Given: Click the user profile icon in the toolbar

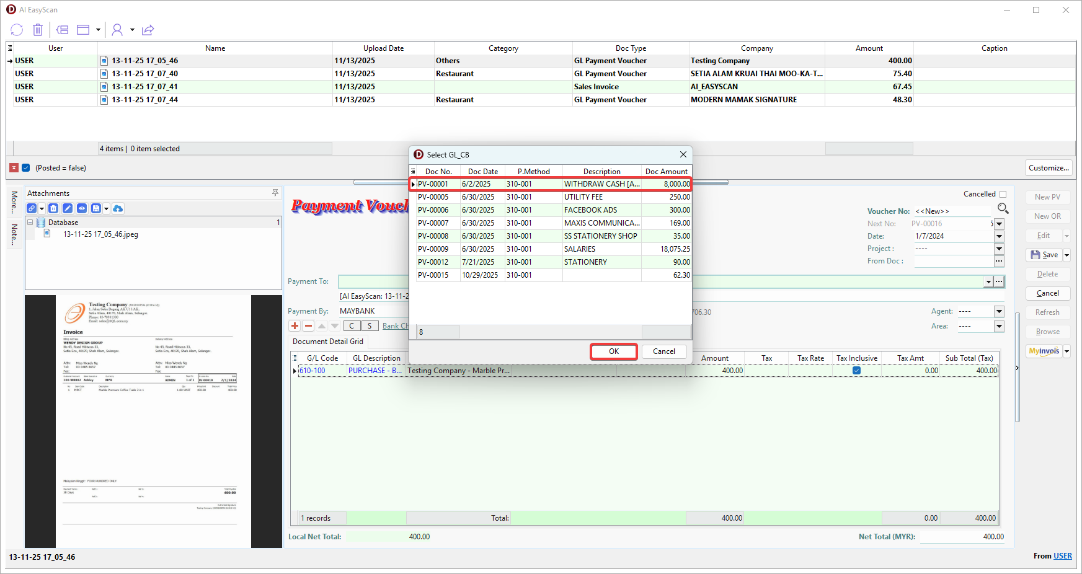Looking at the screenshot, I should click(117, 30).
